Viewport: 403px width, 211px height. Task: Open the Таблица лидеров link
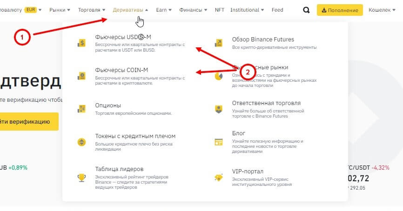point(119,169)
